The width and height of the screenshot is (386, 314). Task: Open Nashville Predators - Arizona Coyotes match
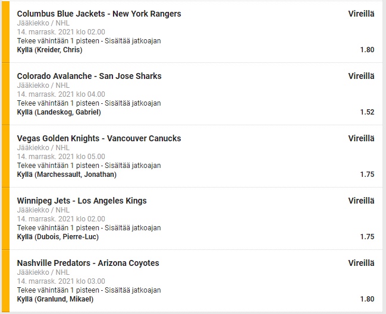[88, 263]
